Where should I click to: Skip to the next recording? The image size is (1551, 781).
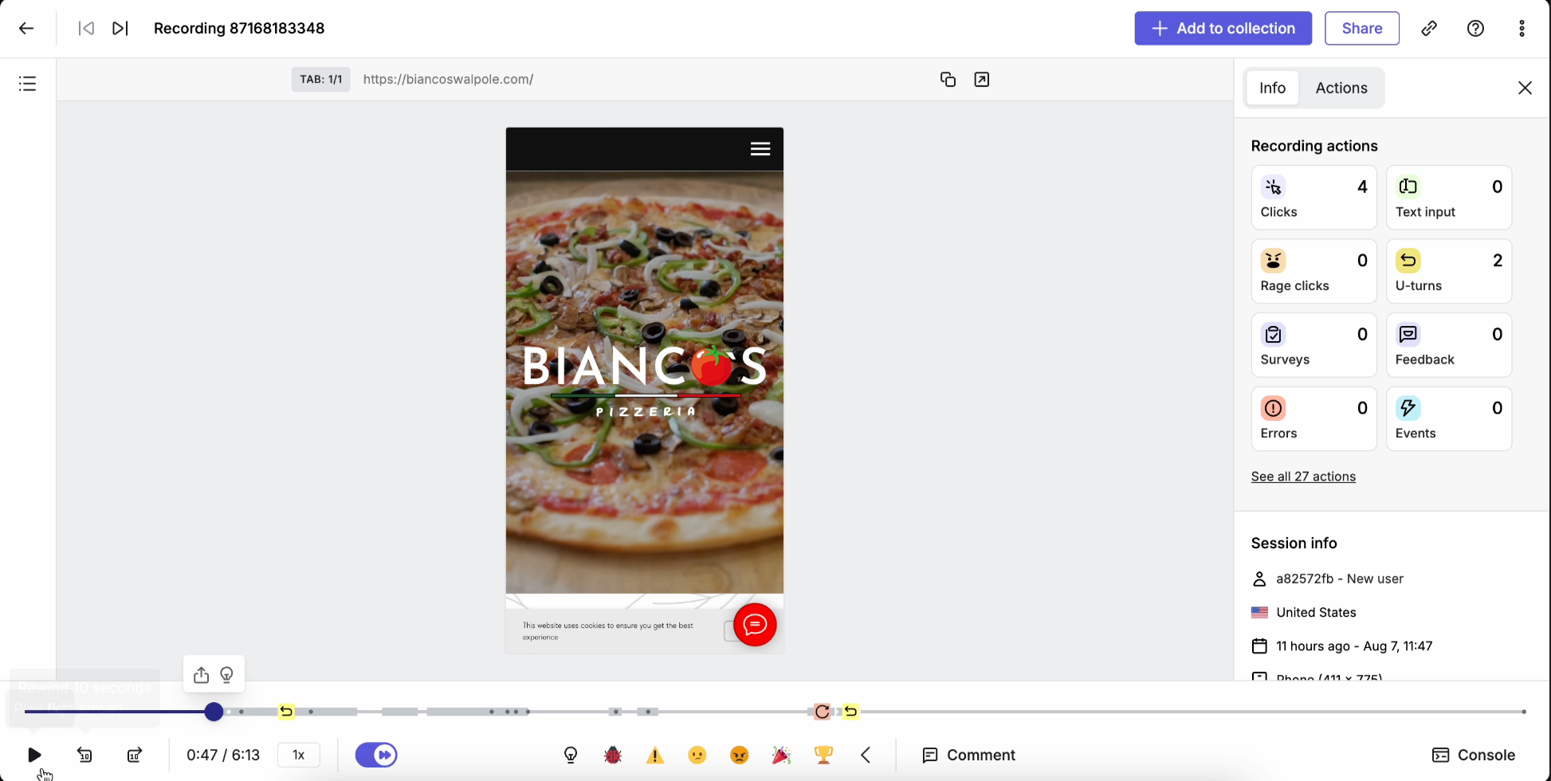[x=120, y=29]
